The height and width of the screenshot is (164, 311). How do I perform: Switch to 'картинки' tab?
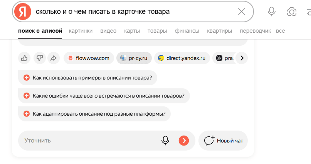coord(81,31)
